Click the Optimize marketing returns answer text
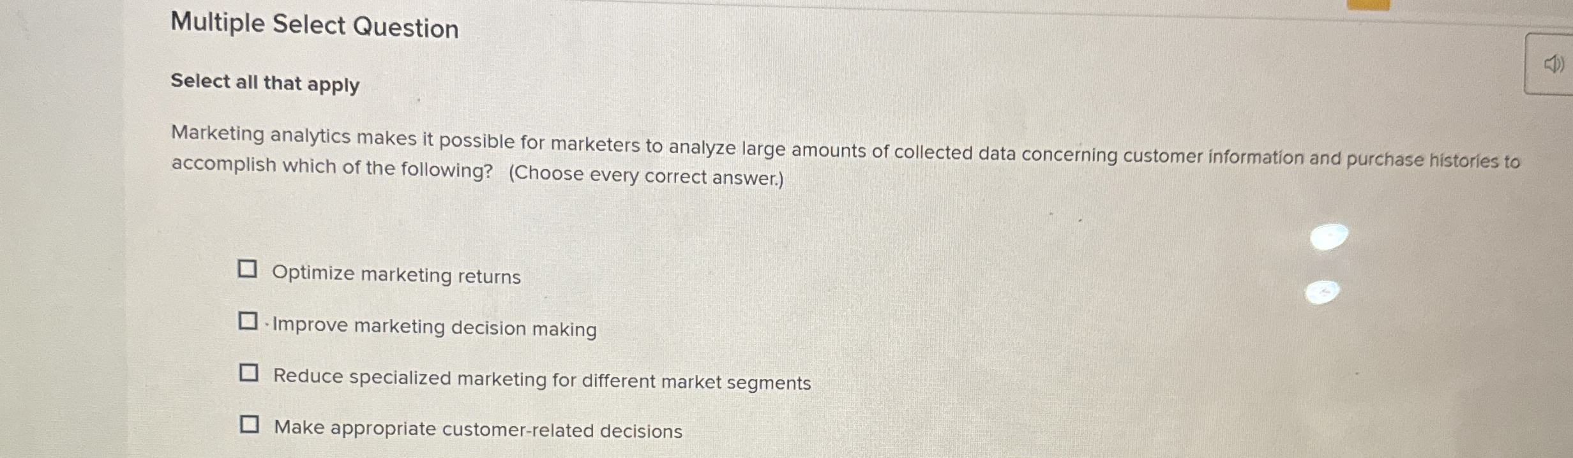 (396, 276)
